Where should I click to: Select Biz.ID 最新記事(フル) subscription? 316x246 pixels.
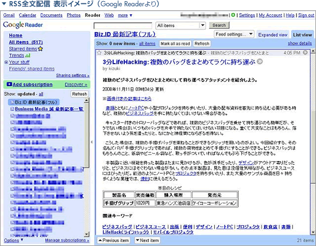coord(34,102)
